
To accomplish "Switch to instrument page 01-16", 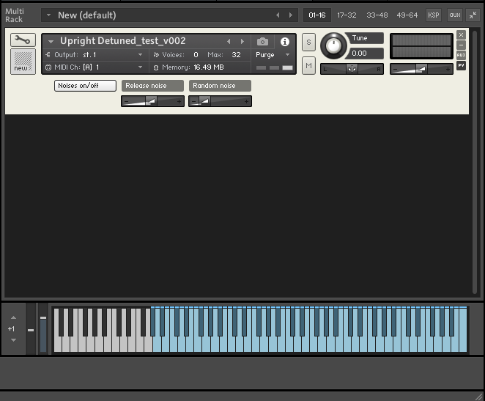I will 317,15.
